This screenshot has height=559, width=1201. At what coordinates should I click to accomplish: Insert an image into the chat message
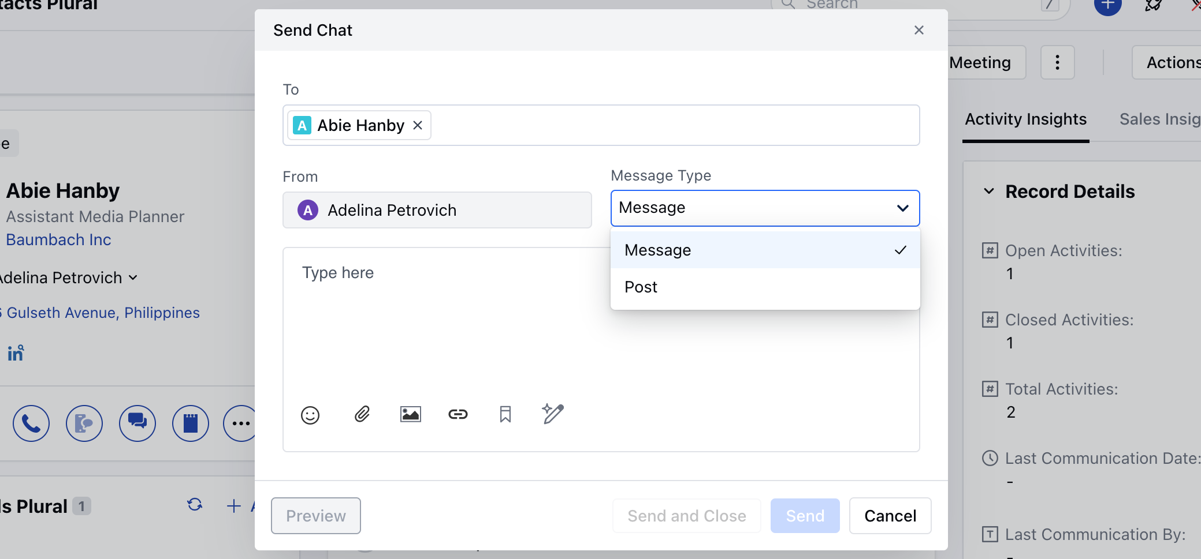click(410, 414)
